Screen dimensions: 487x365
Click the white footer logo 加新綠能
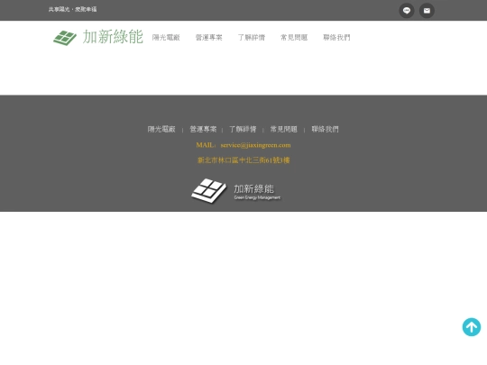click(236, 190)
